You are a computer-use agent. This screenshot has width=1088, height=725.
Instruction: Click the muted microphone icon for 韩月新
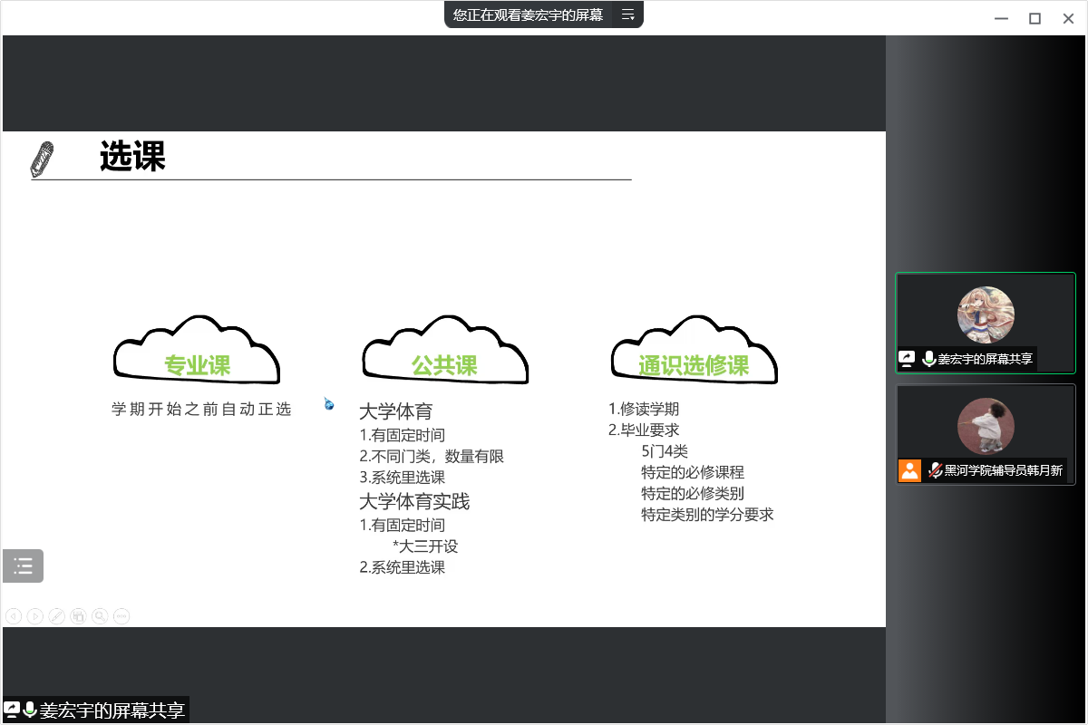[x=935, y=470]
